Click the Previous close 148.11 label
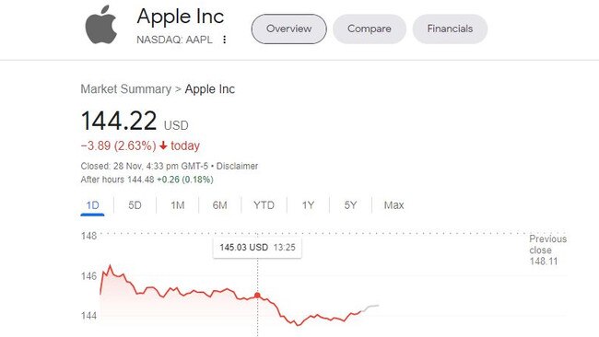Screen dimensions: 599x337 coord(547,250)
